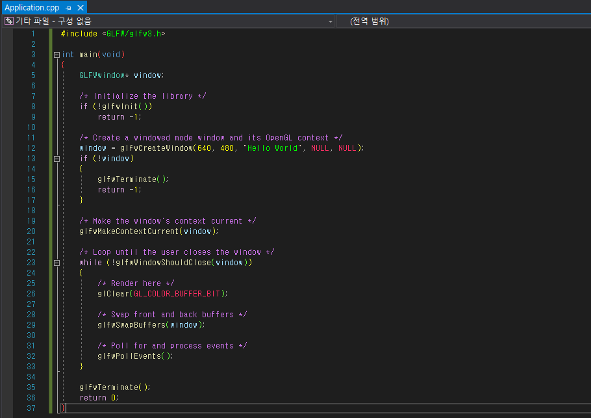Collapse the main function at line 3

[x=57, y=55]
